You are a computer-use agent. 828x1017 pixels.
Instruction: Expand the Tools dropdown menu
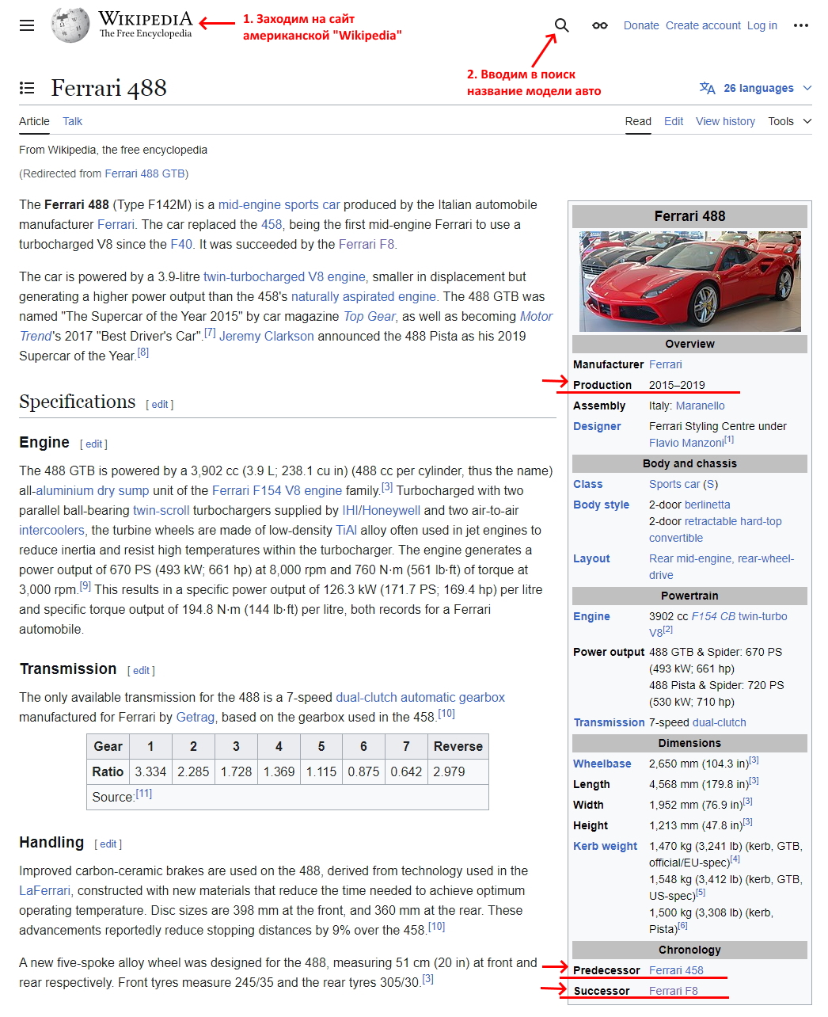coord(790,121)
